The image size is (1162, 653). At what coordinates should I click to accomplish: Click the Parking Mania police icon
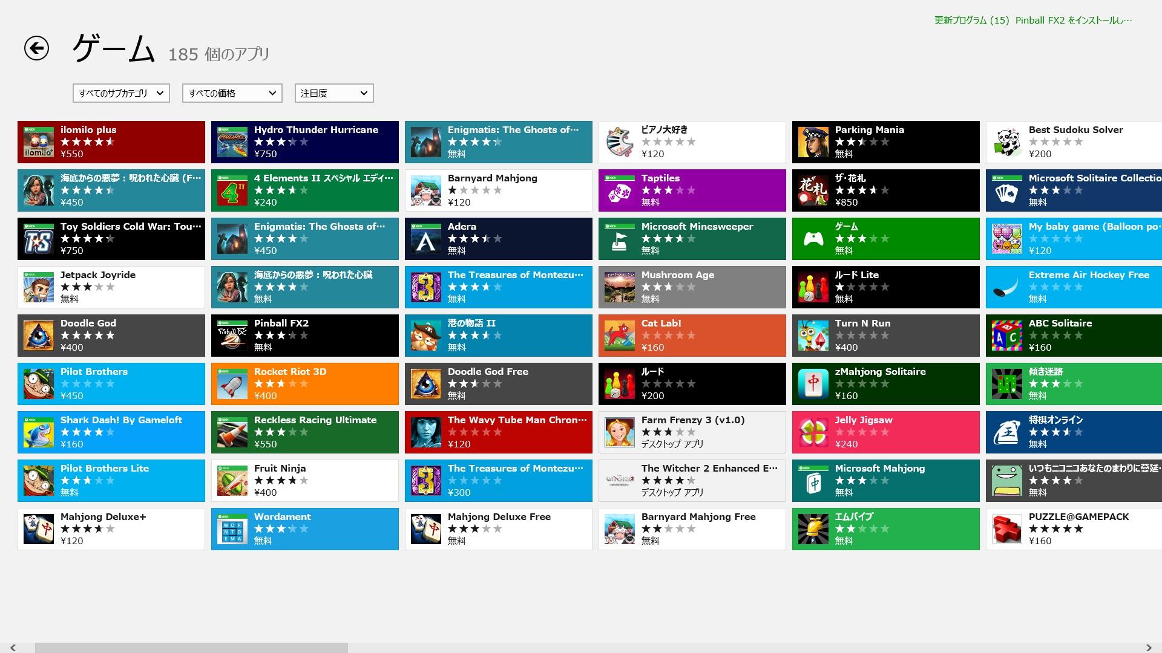813,142
